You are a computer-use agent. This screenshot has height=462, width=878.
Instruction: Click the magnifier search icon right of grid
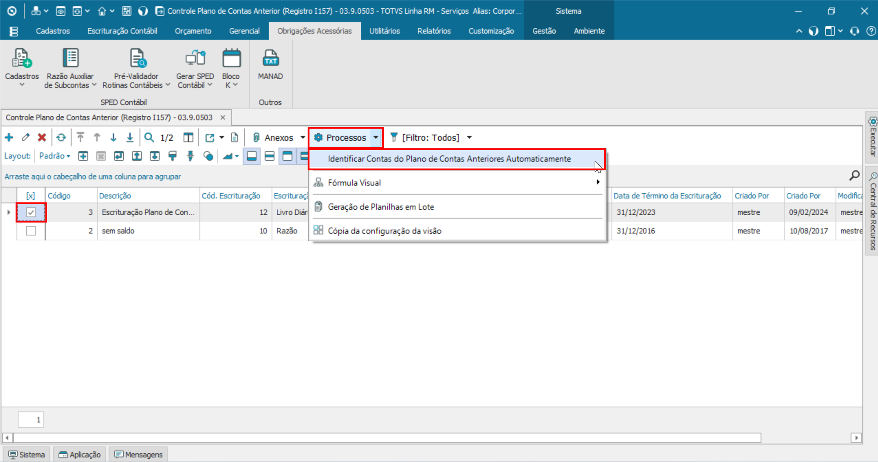click(854, 175)
